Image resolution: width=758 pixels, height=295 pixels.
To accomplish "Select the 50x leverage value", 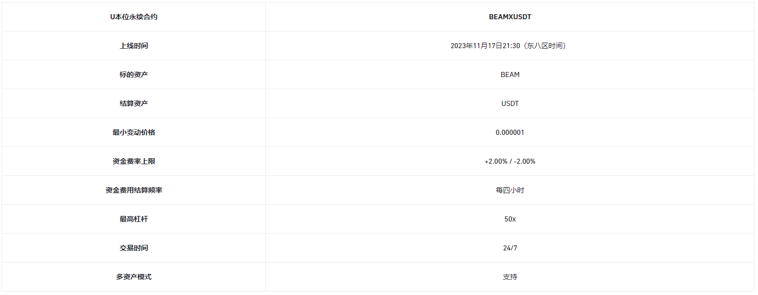I will pos(510,219).
